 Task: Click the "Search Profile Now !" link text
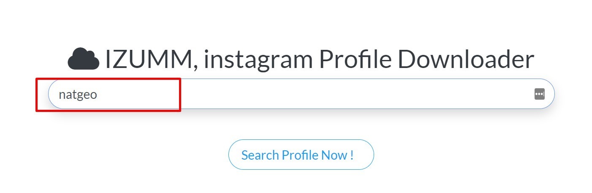(x=297, y=155)
